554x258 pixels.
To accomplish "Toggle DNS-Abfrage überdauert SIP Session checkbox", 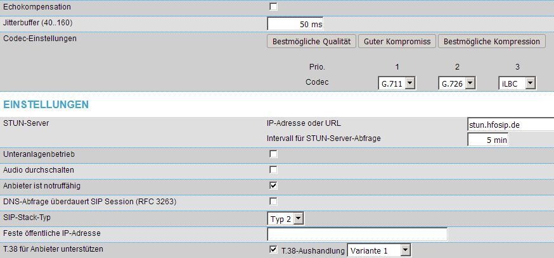I will 274,201.
